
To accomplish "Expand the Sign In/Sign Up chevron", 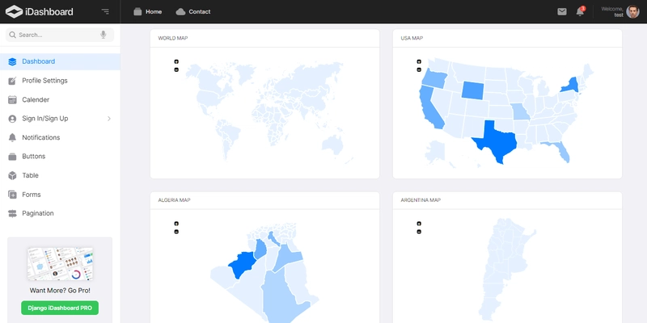I will 109,119.
